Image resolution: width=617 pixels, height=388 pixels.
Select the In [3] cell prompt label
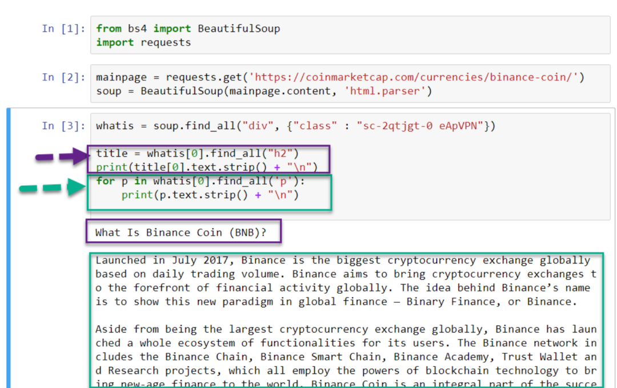63,126
